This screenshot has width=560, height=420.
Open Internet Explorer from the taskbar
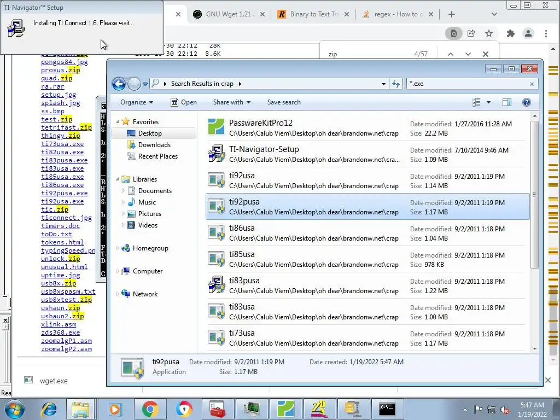pyautogui.click(x=49, y=409)
